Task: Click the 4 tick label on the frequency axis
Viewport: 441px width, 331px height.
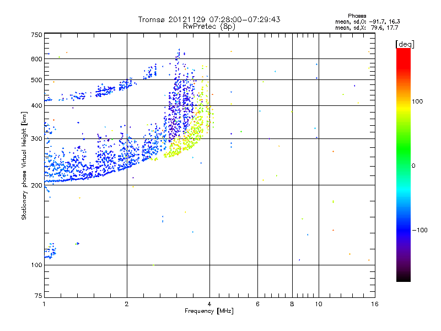Action: [x=209, y=304]
